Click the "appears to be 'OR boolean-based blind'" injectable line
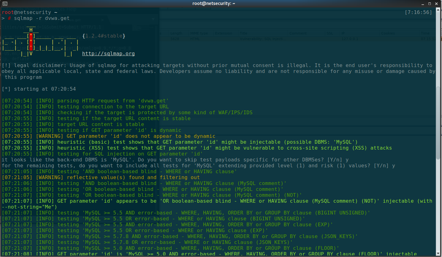442x257 pixels. point(217,201)
